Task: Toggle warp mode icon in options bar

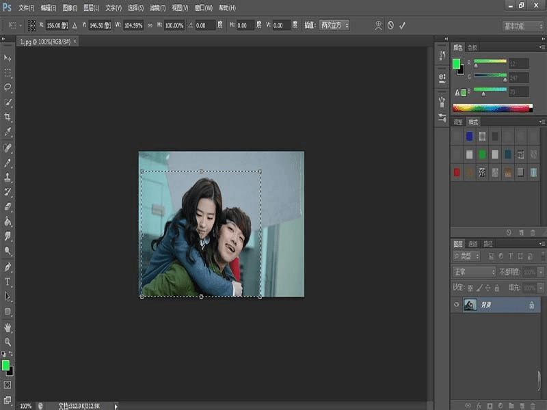Action: pyautogui.click(x=379, y=25)
